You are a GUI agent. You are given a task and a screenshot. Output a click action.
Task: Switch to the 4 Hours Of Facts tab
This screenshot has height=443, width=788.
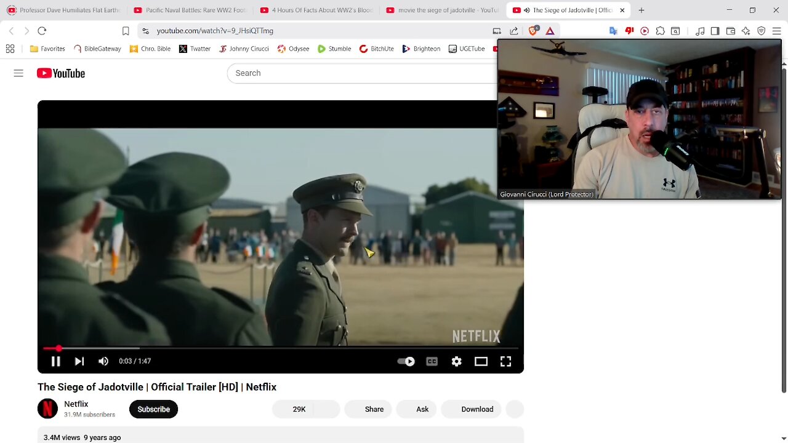[x=316, y=10]
